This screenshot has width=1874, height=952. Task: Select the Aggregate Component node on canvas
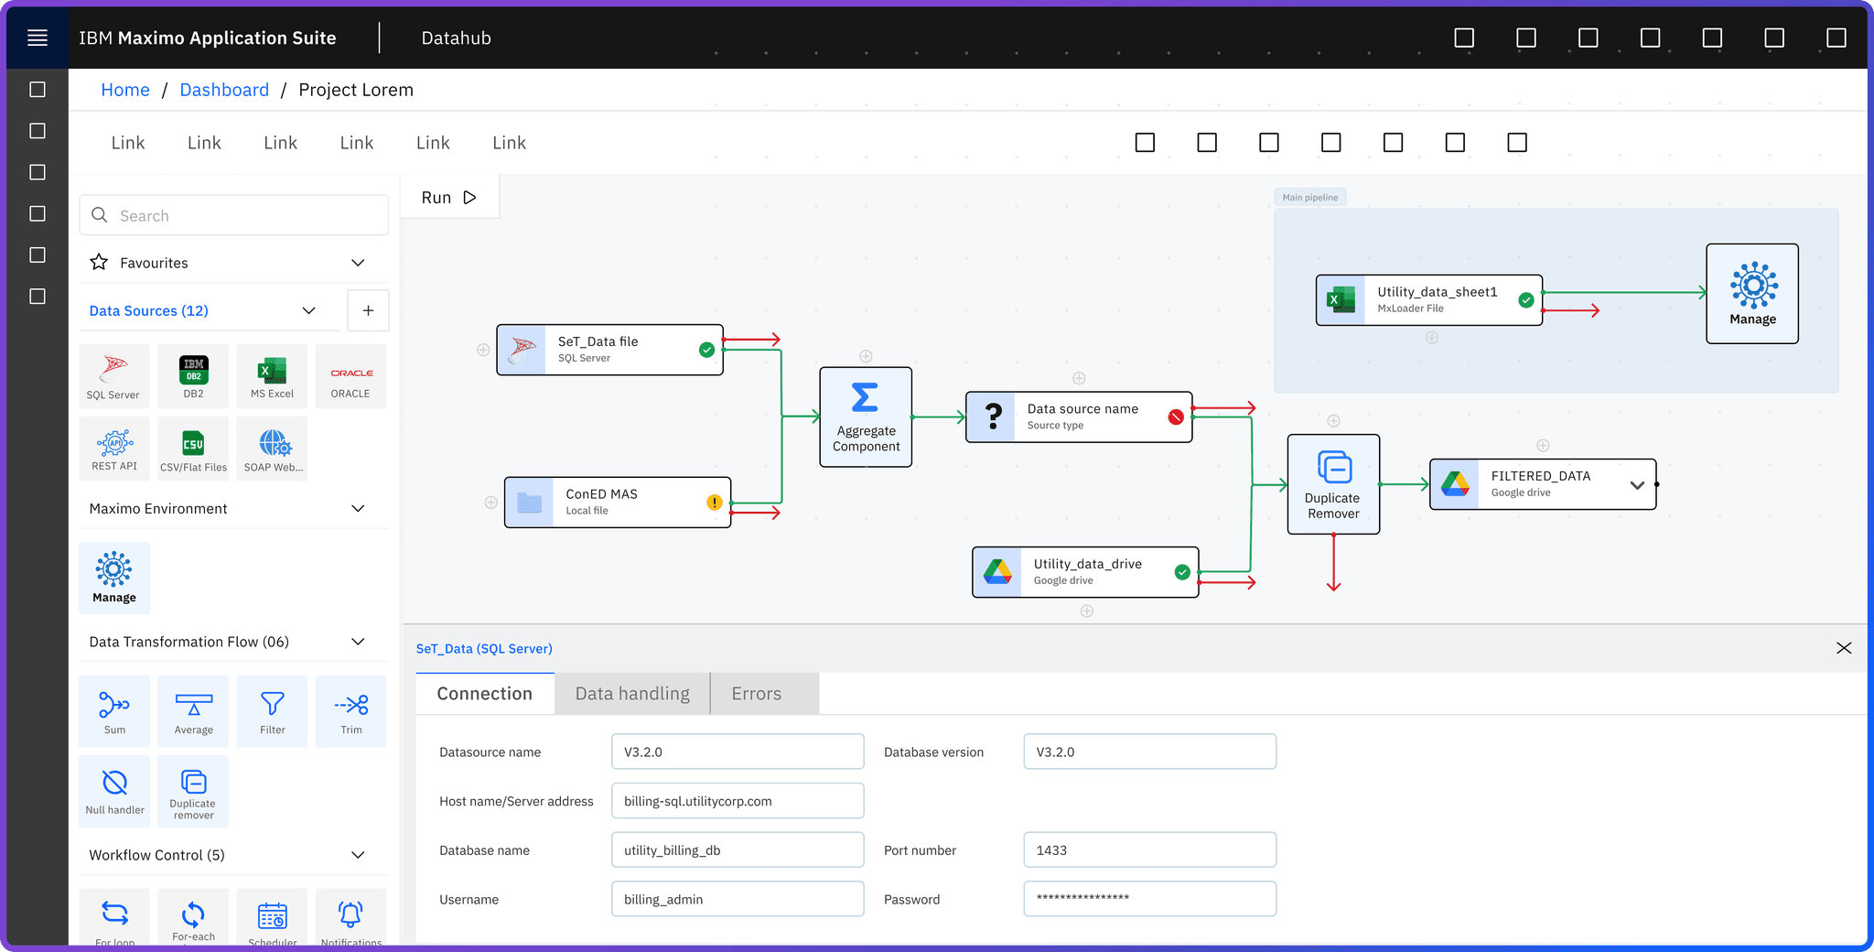[x=866, y=417]
